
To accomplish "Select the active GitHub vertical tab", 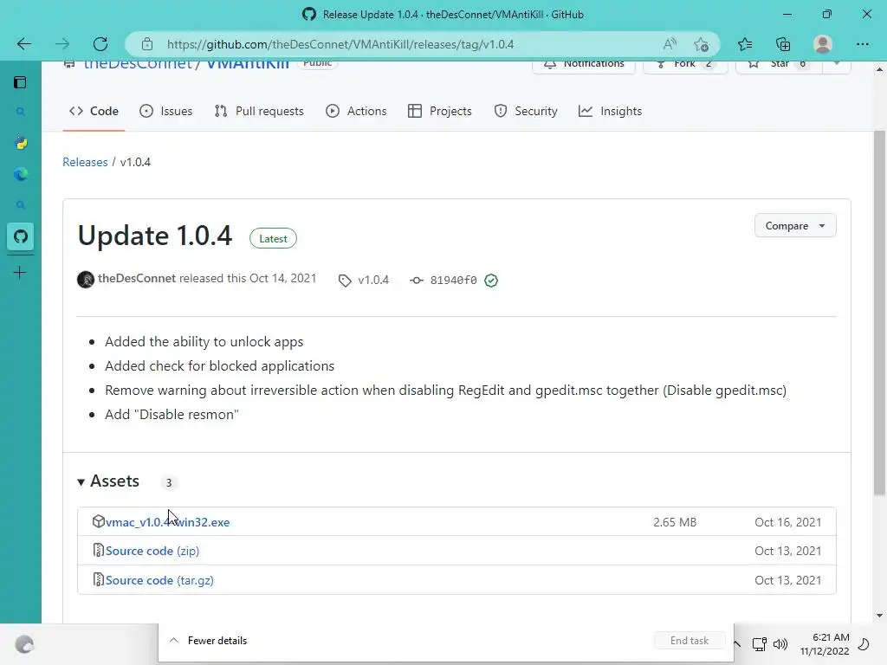I will click(21, 236).
